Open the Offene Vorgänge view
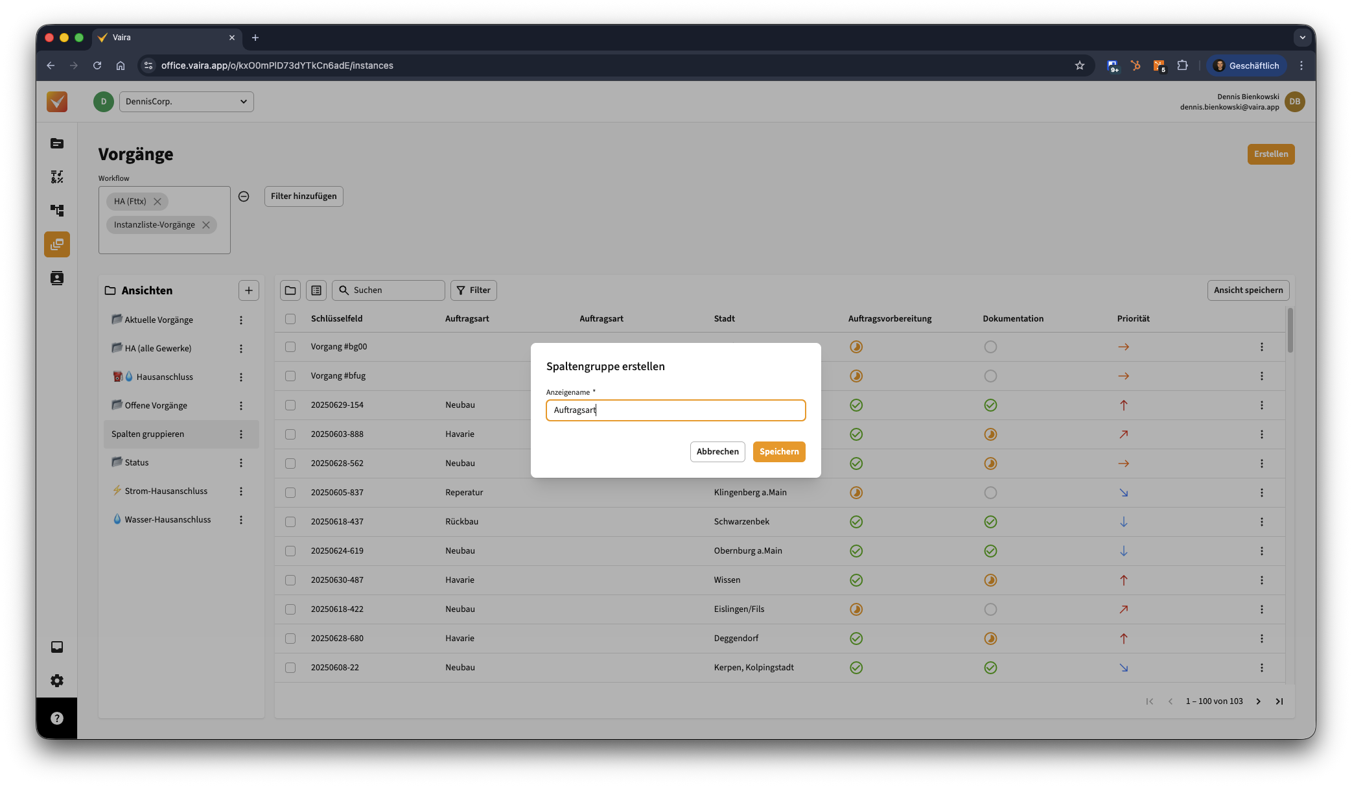 [x=156, y=406]
